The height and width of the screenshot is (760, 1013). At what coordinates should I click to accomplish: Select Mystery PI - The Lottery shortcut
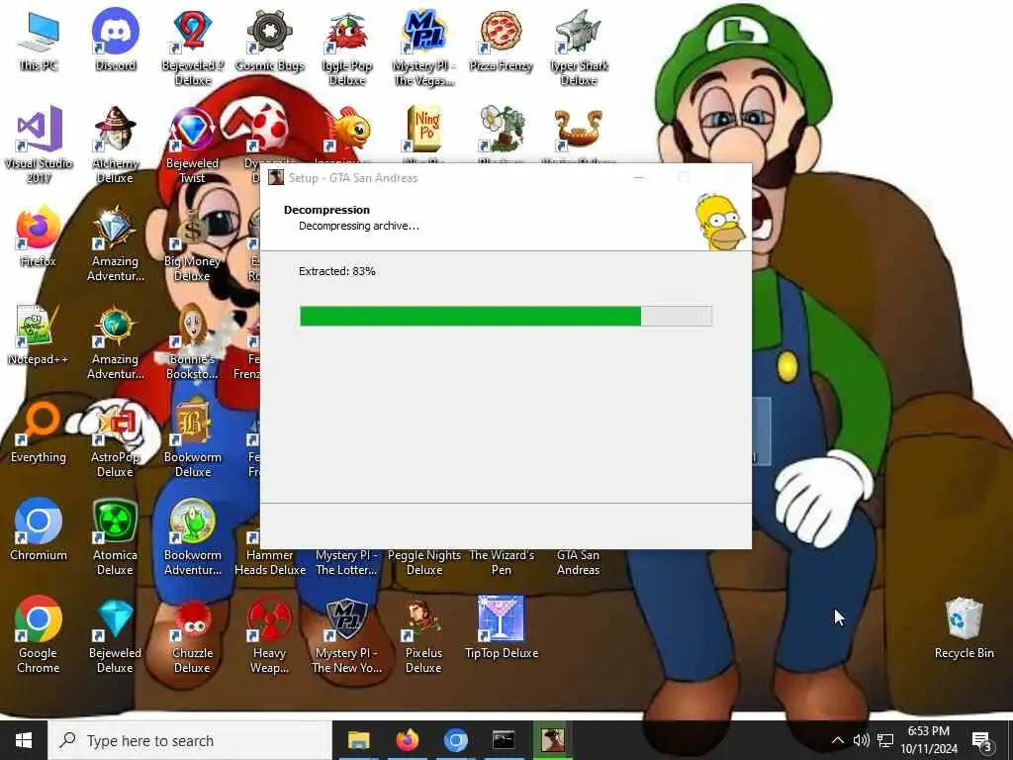click(x=346, y=561)
